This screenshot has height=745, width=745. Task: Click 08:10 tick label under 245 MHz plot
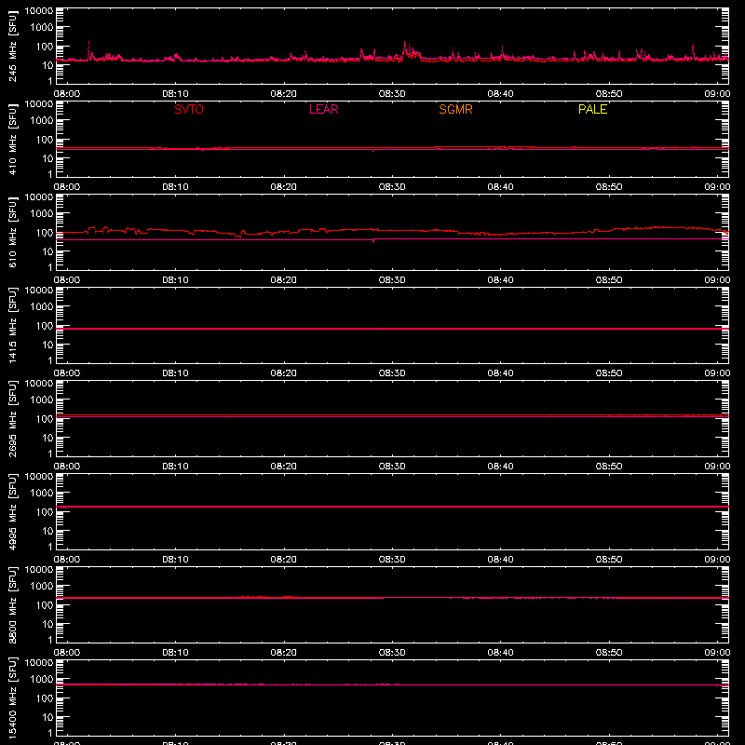(x=175, y=94)
